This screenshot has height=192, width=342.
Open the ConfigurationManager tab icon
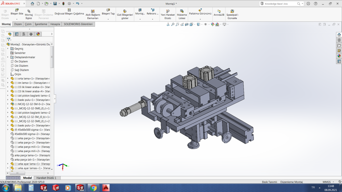(x=24, y=34)
